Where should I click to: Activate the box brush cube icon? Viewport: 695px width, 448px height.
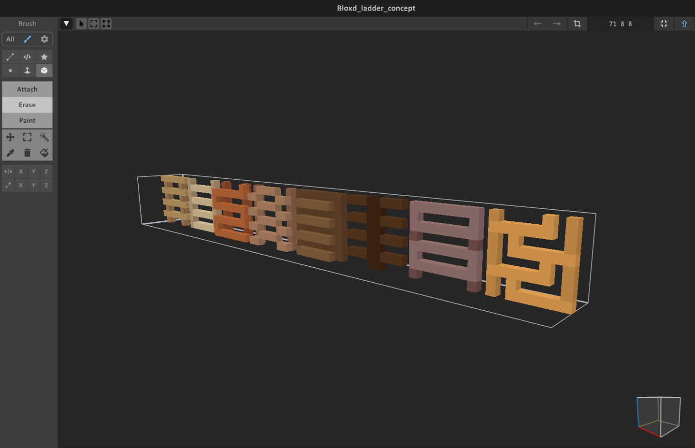[x=44, y=71]
